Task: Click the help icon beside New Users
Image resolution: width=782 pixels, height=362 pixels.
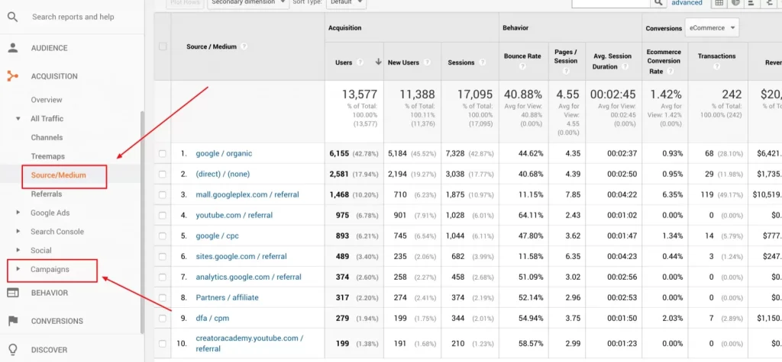Action: (427, 62)
